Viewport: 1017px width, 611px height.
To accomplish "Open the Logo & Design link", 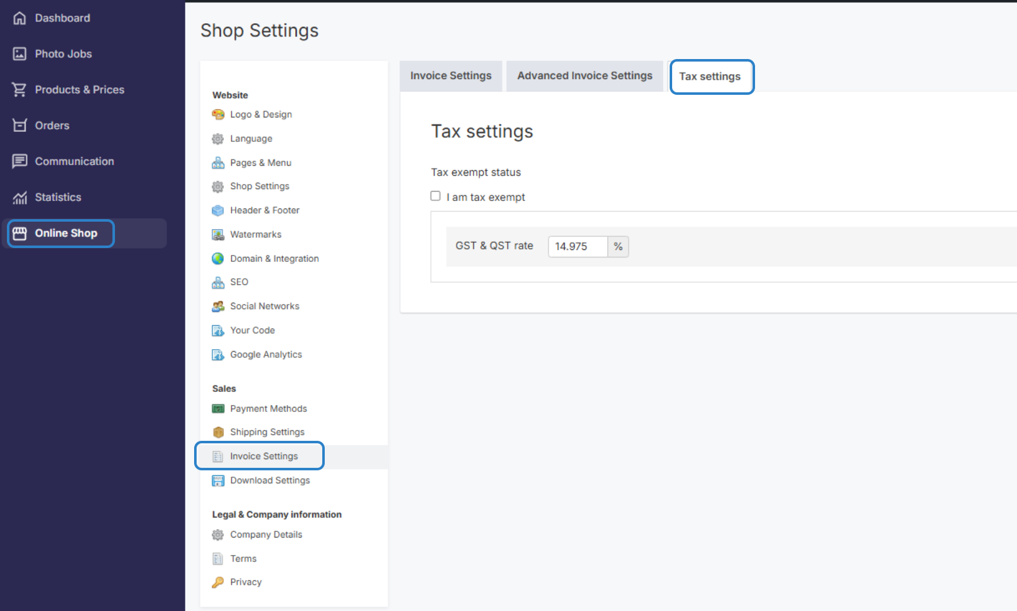I will click(261, 114).
